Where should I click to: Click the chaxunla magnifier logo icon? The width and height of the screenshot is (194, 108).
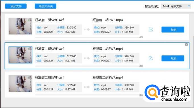point(152,92)
